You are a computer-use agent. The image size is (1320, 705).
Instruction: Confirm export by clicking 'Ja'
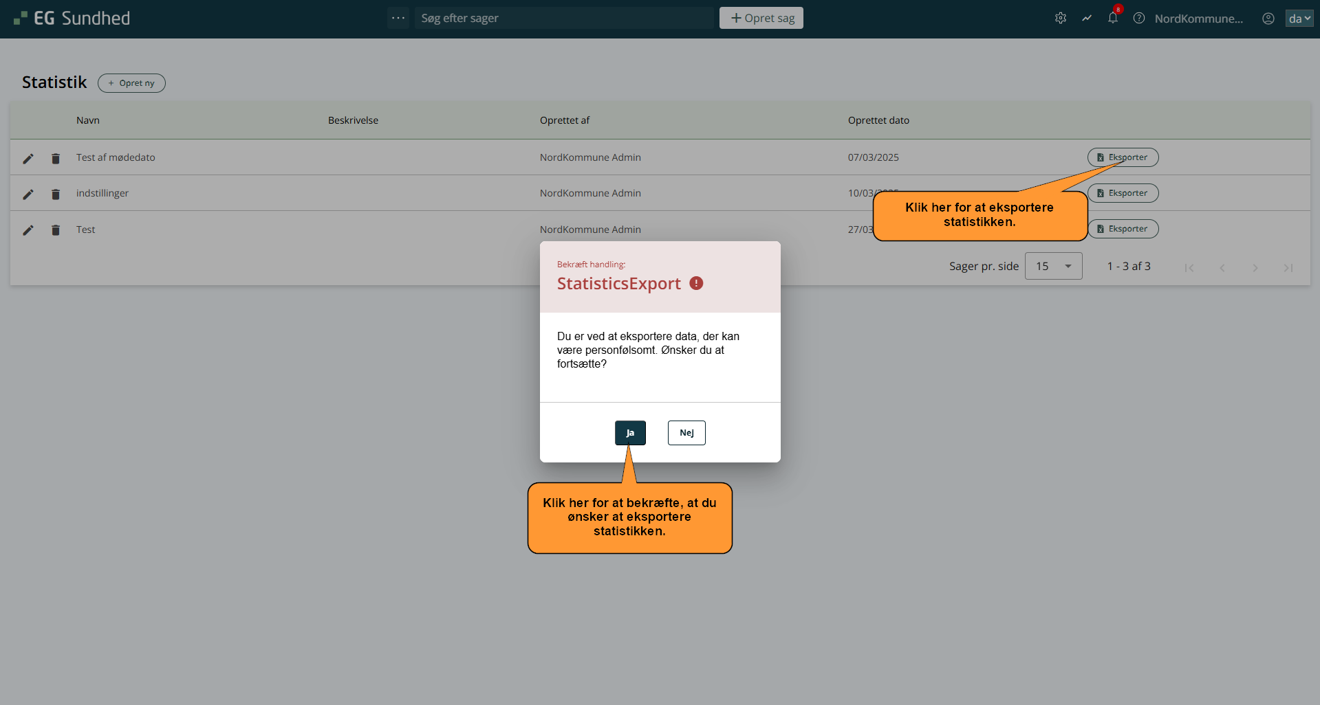pyautogui.click(x=630, y=433)
